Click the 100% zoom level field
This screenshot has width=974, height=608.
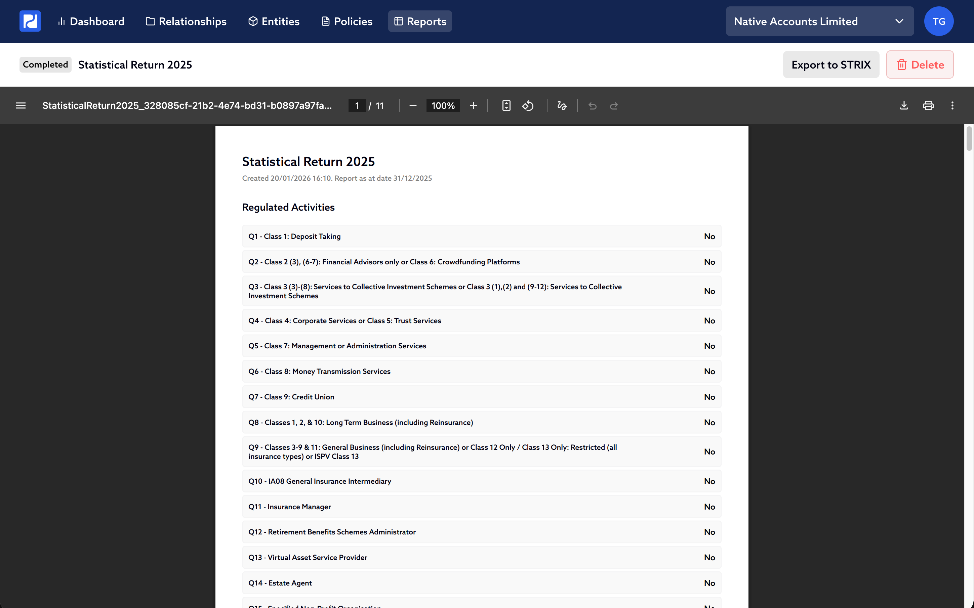coord(443,105)
